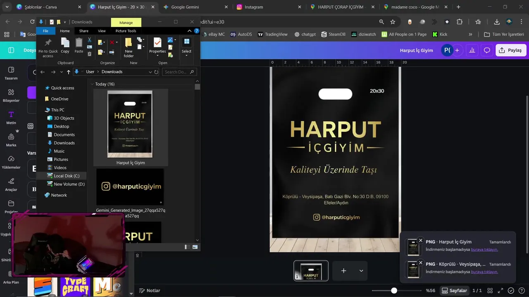Switch to Picture Tools ribbon tab
529x297 pixels.
click(x=126, y=31)
